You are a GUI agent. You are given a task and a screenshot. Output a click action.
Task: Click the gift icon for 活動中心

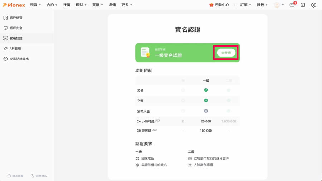[211, 5]
